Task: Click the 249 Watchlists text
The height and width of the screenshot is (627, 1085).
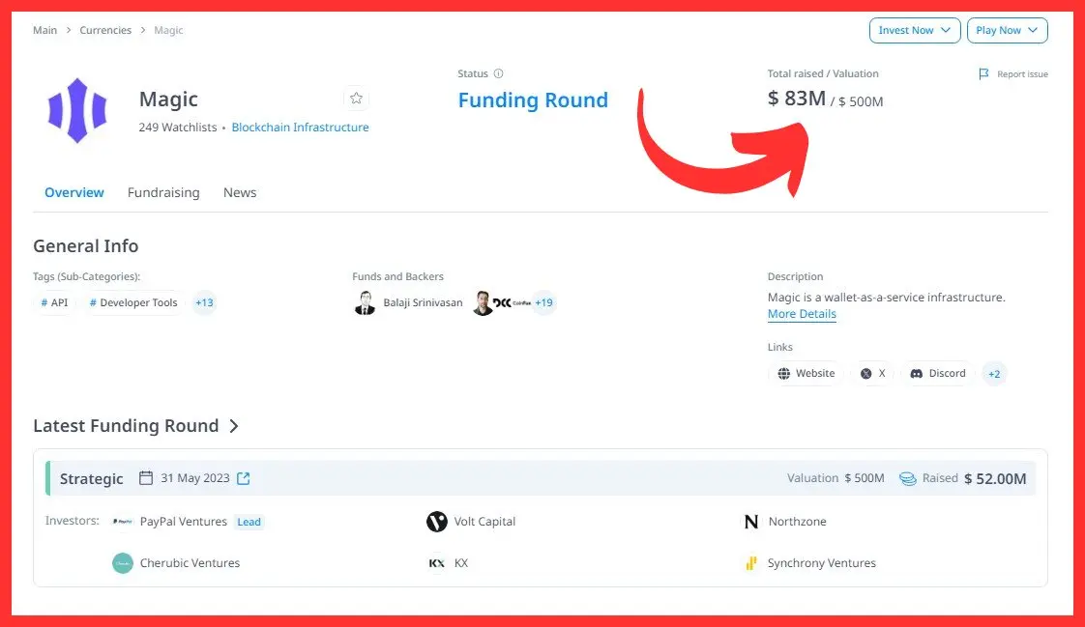Action: 178,128
